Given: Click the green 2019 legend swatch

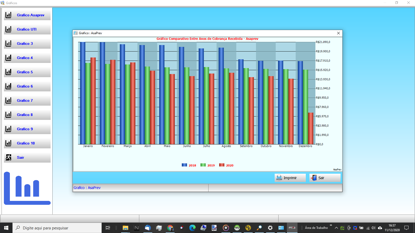Looking at the screenshot, I should (x=203, y=165).
